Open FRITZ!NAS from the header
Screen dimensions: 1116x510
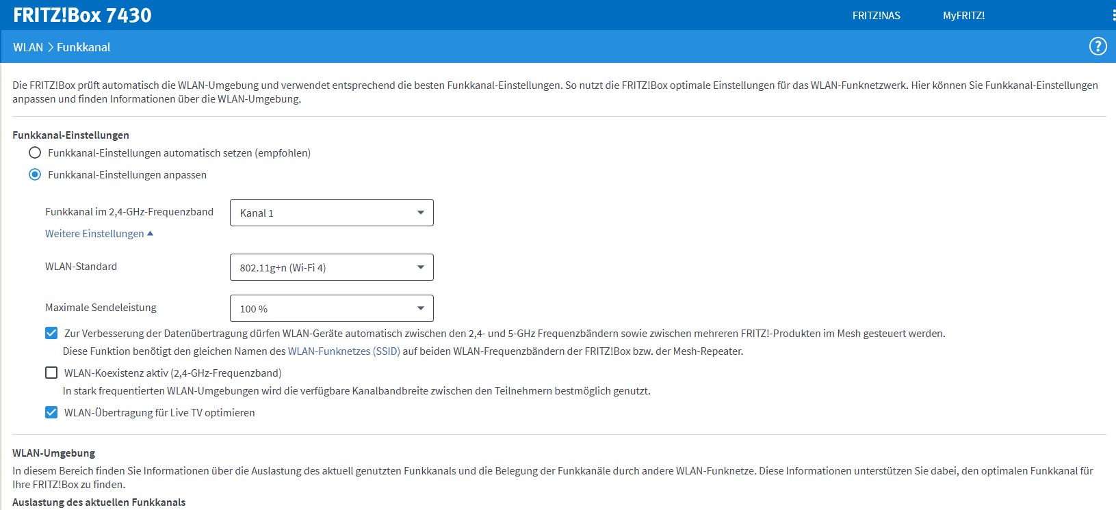coord(876,15)
